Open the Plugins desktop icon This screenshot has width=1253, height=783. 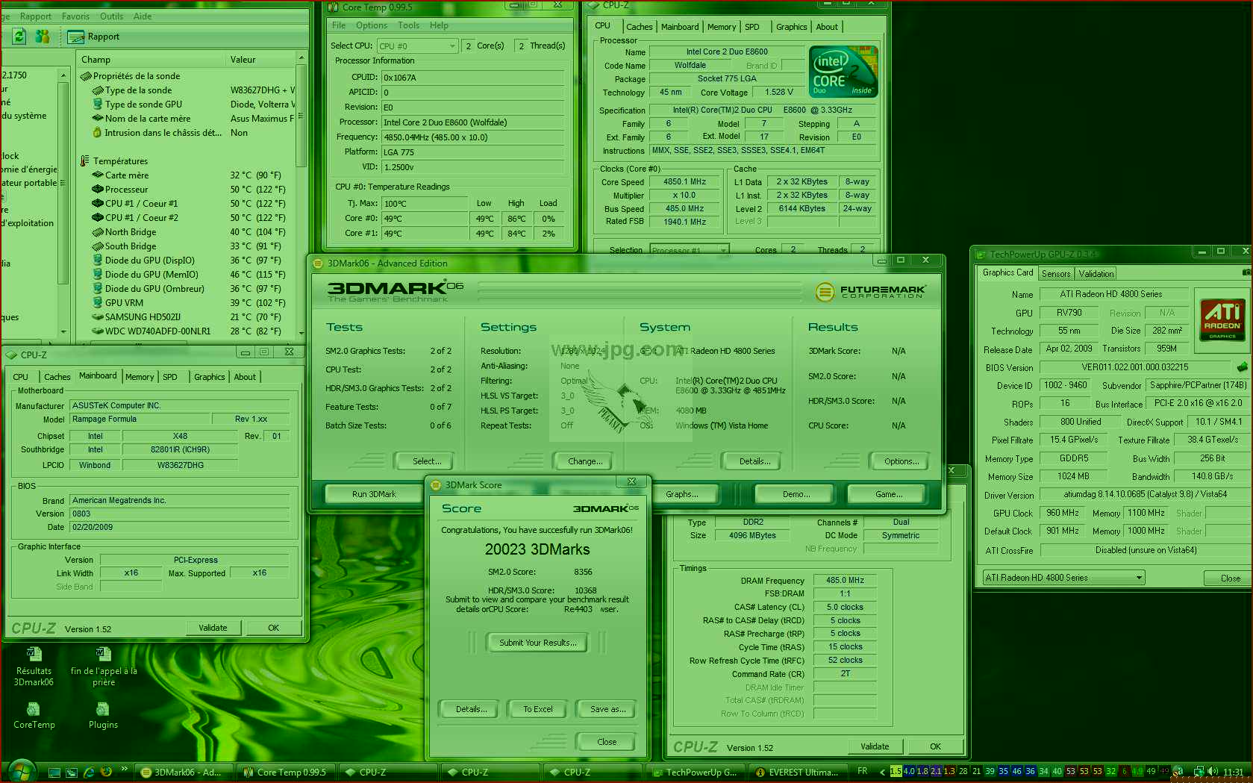point(103,715)
